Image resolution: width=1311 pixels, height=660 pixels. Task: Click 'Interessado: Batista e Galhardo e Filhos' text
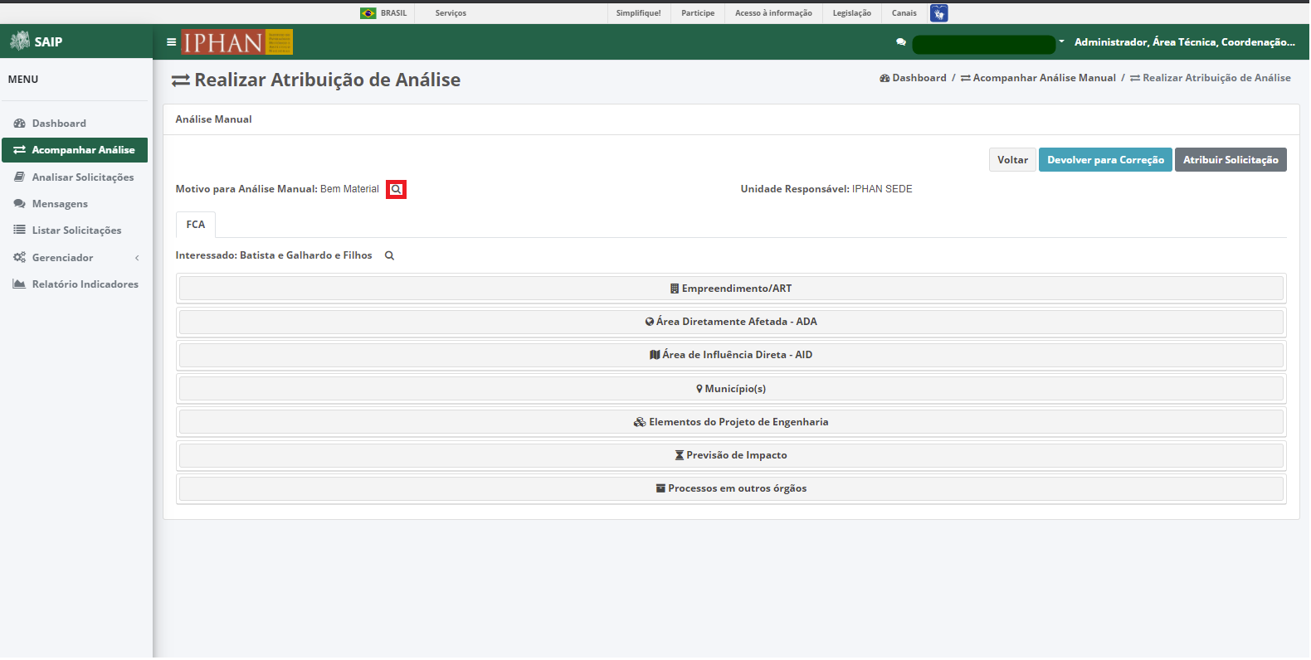click(274, 255)
